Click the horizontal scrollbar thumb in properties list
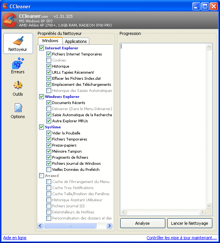220x243 pixels. (x=70, y=226)
